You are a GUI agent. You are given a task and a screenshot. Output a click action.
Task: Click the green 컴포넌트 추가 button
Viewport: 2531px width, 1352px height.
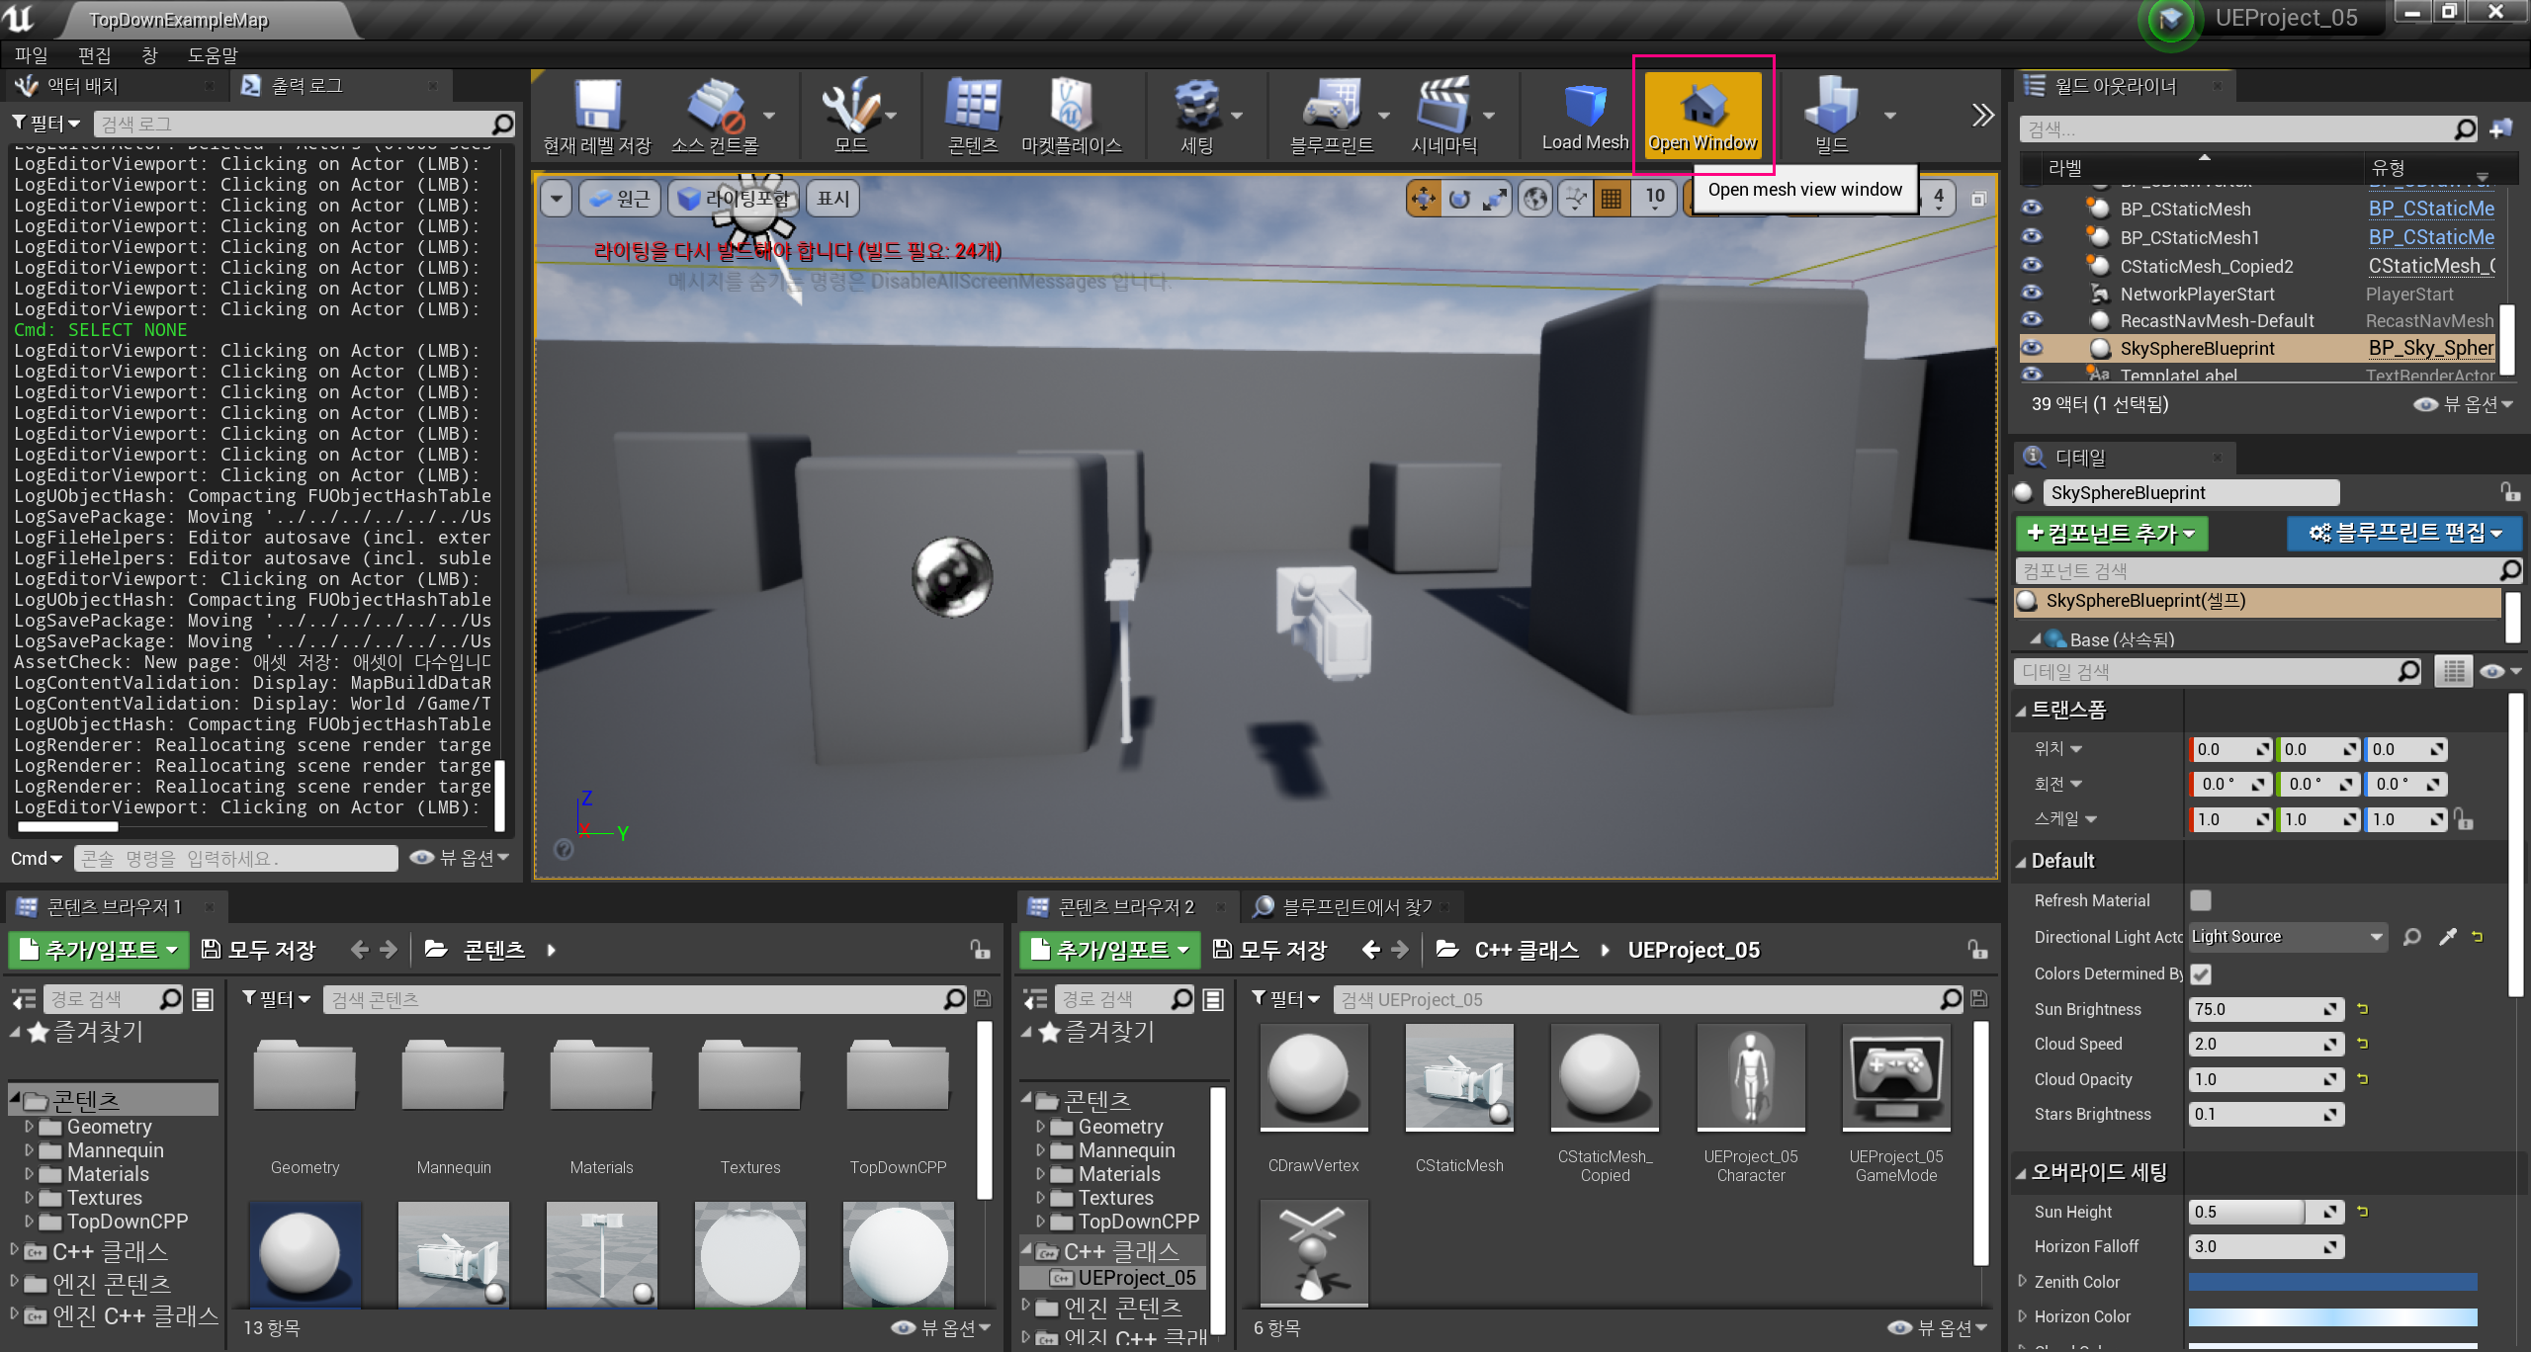2110,534
